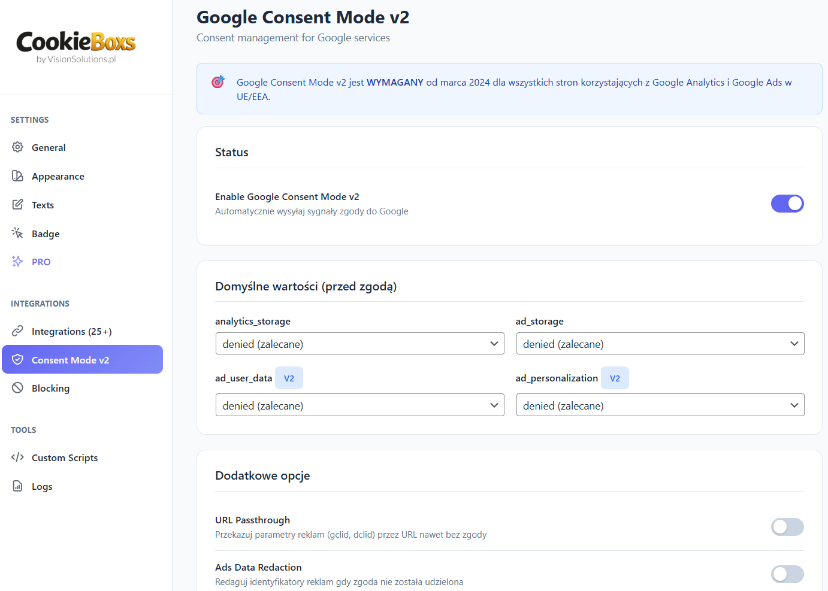Enable URL Passthrough
Image resolution: width=828 pixels, height=591 pixels.
tap(787, 527)
